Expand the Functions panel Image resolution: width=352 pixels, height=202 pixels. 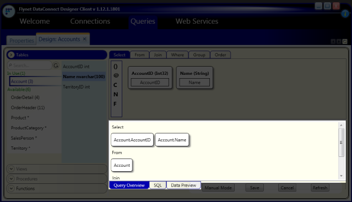click(11, 189)
